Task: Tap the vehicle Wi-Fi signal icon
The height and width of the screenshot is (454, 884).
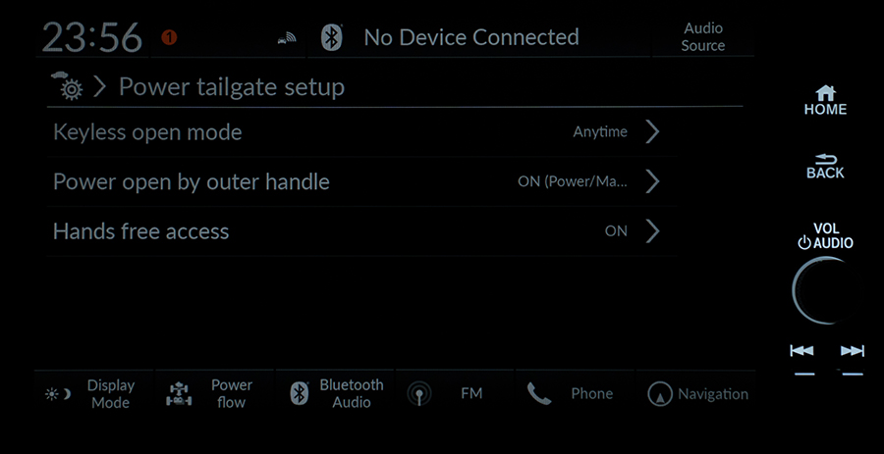Action: point(287,38)
